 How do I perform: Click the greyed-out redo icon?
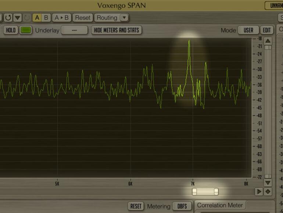pos(27,18)
